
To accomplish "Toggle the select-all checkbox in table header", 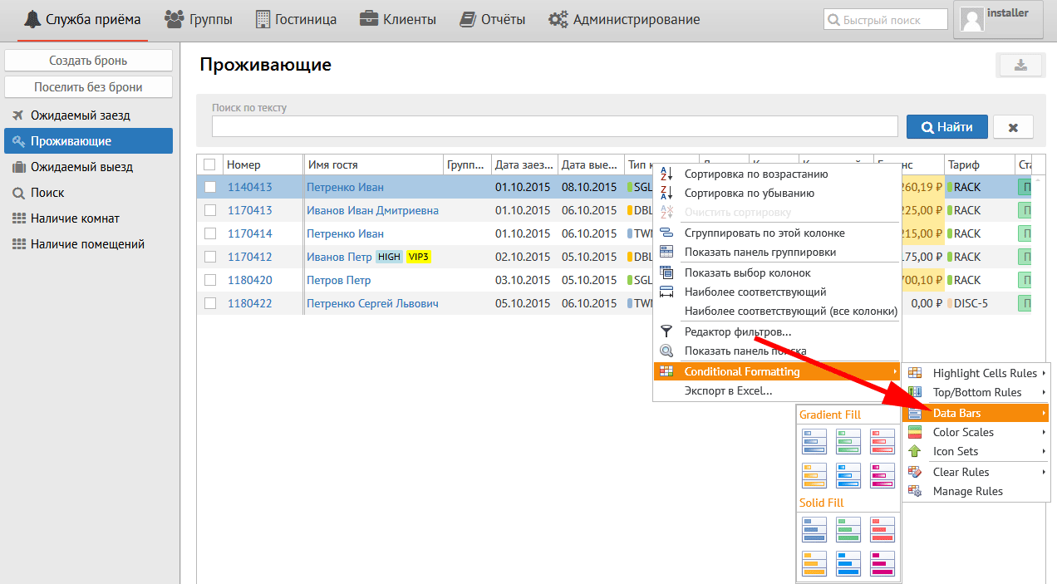I will pyautogui.click(x=210, y=164).
